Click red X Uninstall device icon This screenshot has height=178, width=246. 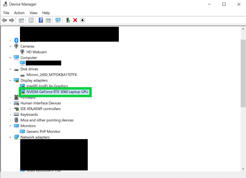click(75, 20)
